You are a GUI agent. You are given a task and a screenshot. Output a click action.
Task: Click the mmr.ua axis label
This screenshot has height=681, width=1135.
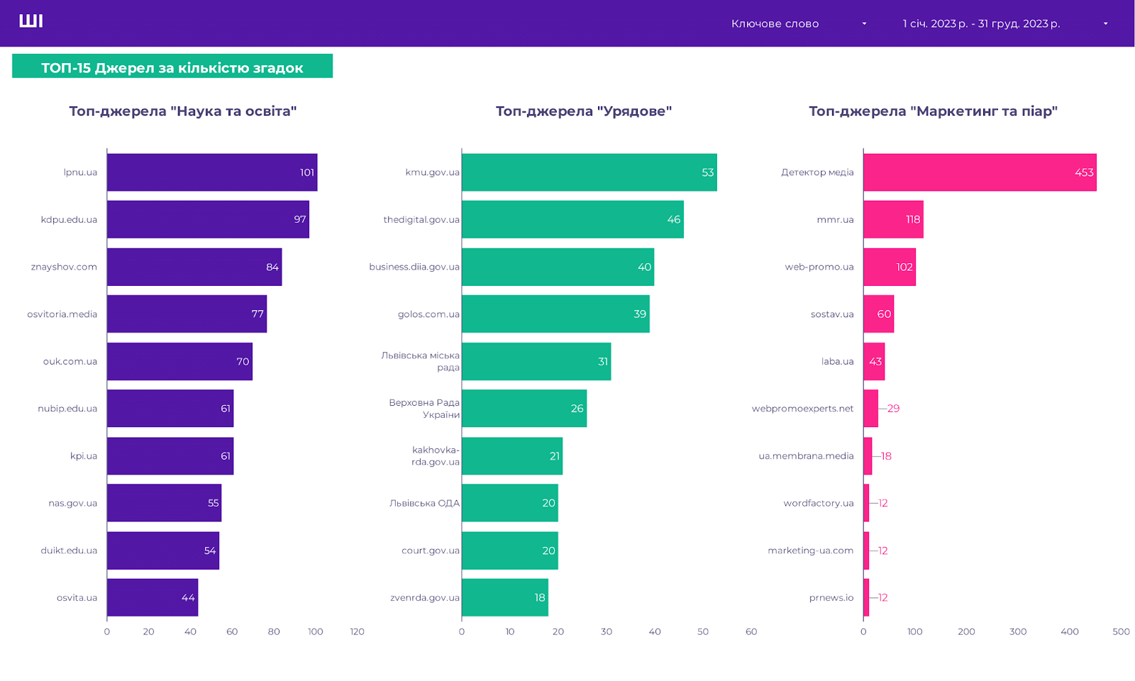coord(835,220)
